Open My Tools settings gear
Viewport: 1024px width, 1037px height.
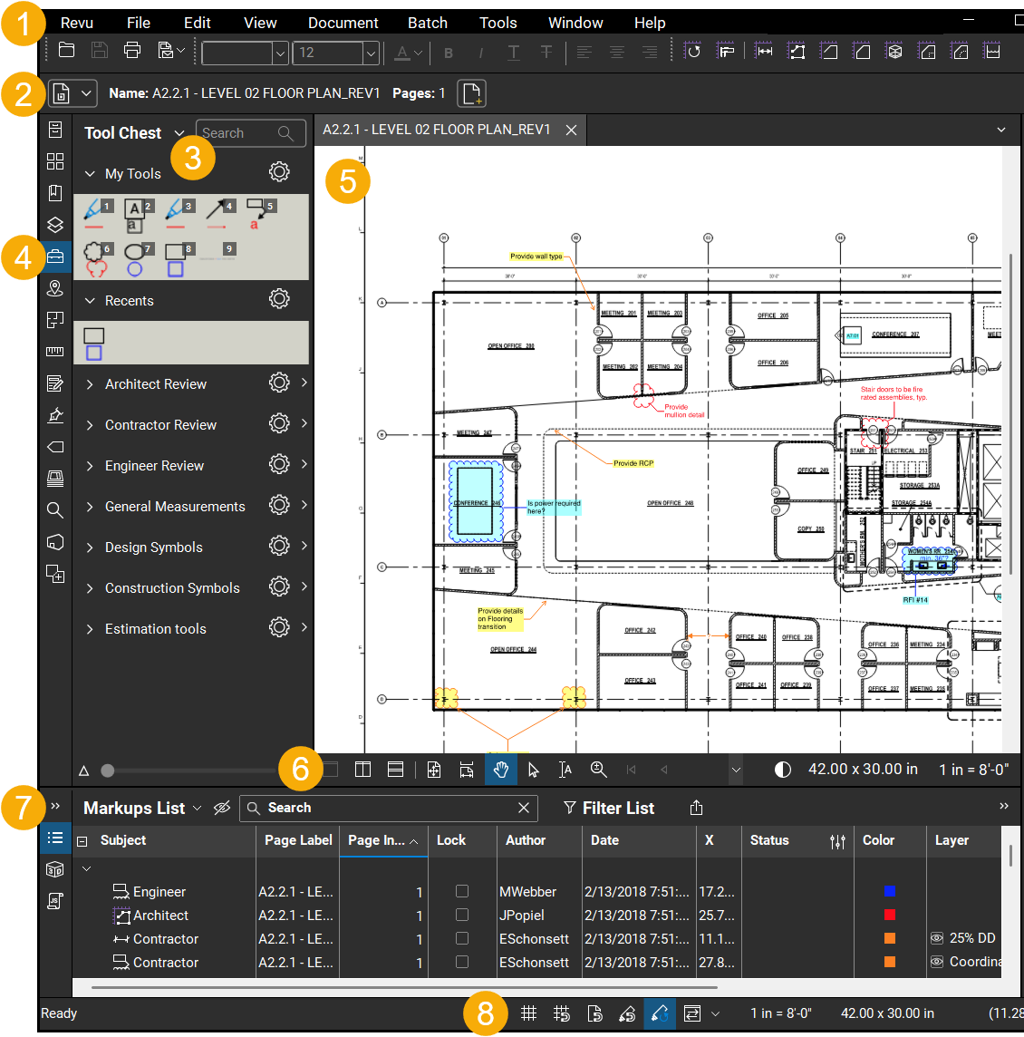[279, 172]
